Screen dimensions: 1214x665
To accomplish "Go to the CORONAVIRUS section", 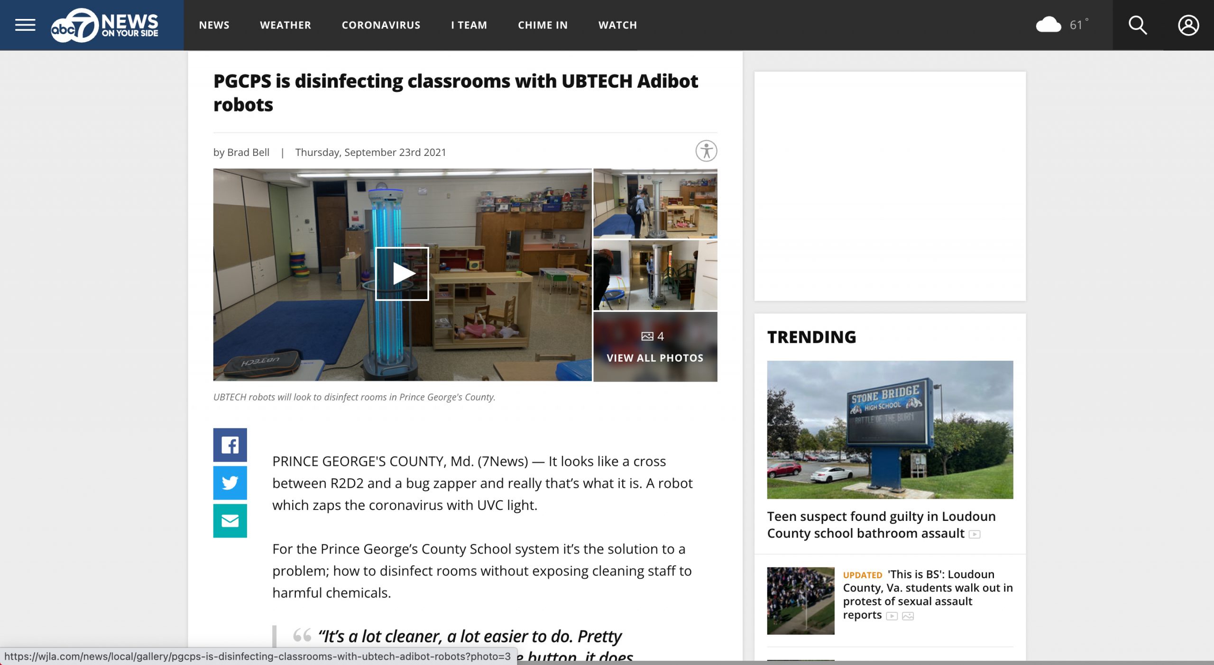I will [x=381, y=25].
